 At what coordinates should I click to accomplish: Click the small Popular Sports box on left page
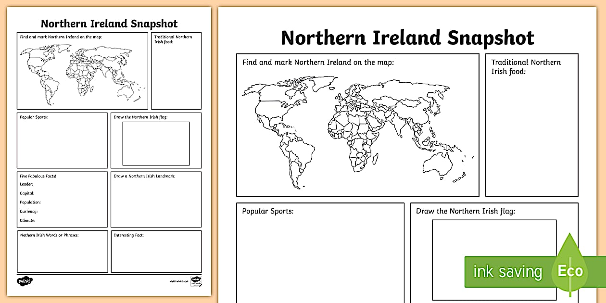pyautogui.click(x=63, y=143)
